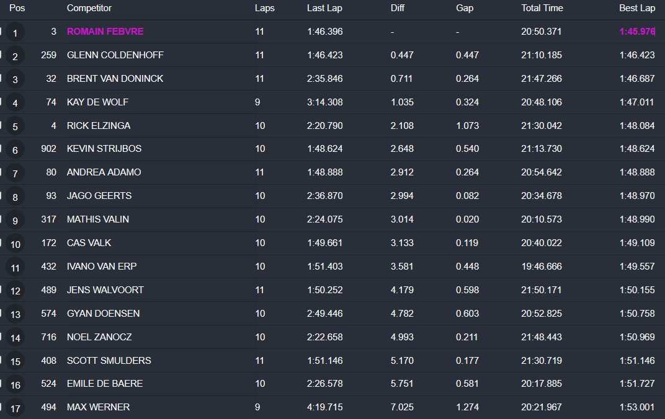Select Max Werner in the standings
Screen dimensions: 665x419
pos(98,407)
